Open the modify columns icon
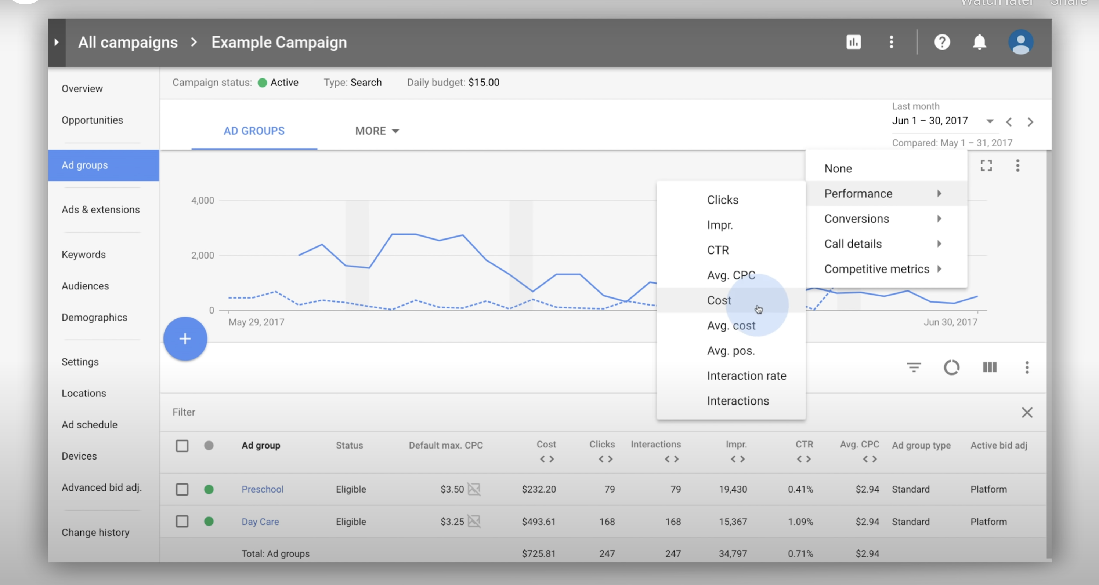Screen dimensions: 1099x585 pyautogui.click(x=989, y=367)
